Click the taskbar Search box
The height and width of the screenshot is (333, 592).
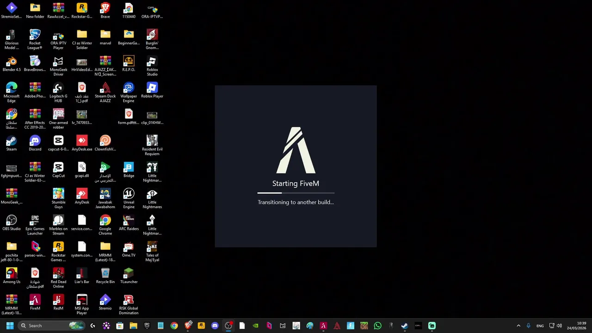tap(52, 326)
